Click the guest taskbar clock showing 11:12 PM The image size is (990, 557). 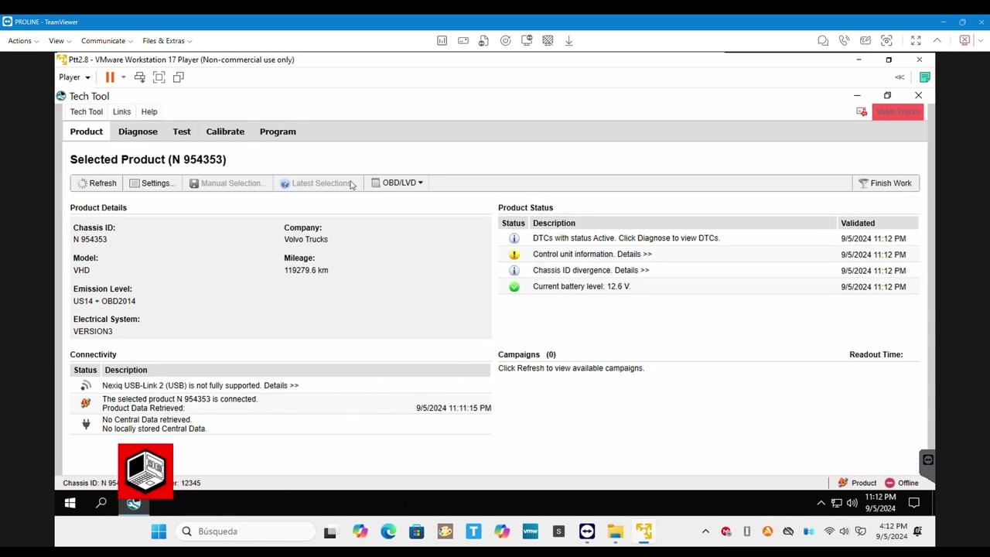coord(880,503)
